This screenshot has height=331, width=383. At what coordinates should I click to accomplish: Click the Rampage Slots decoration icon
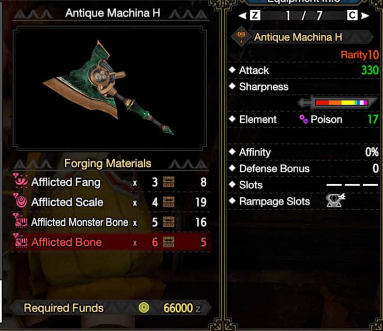(336, 201)
